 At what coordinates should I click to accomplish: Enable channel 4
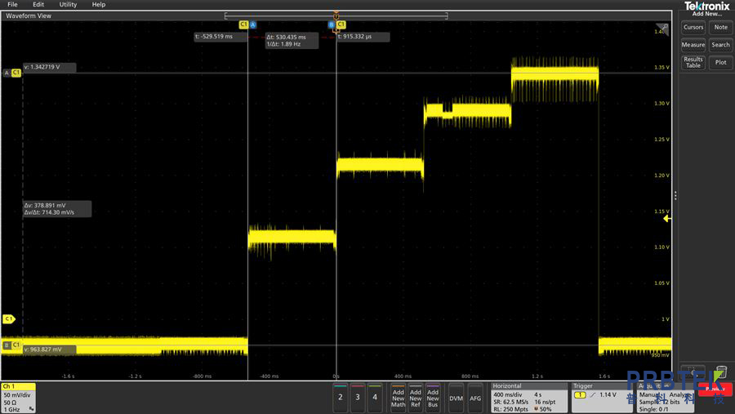coord(375,397)
